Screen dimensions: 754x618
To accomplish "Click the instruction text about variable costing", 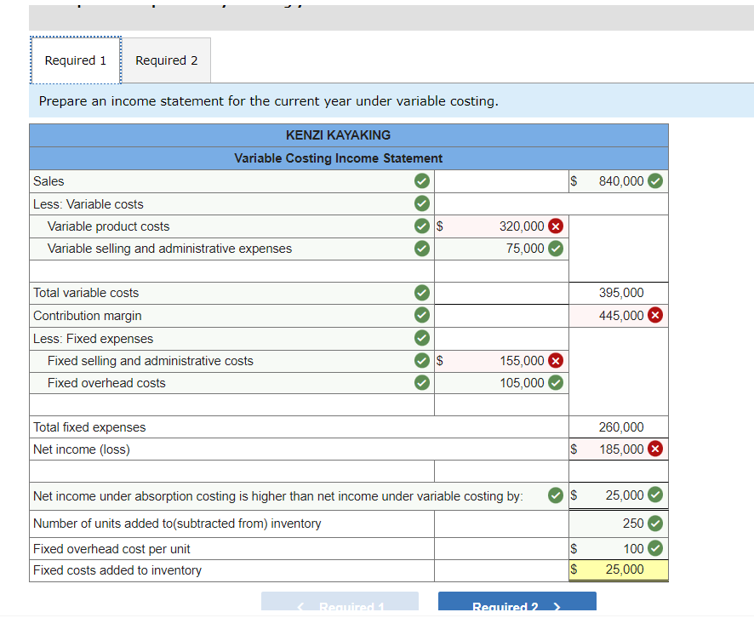I will point(268,101).
